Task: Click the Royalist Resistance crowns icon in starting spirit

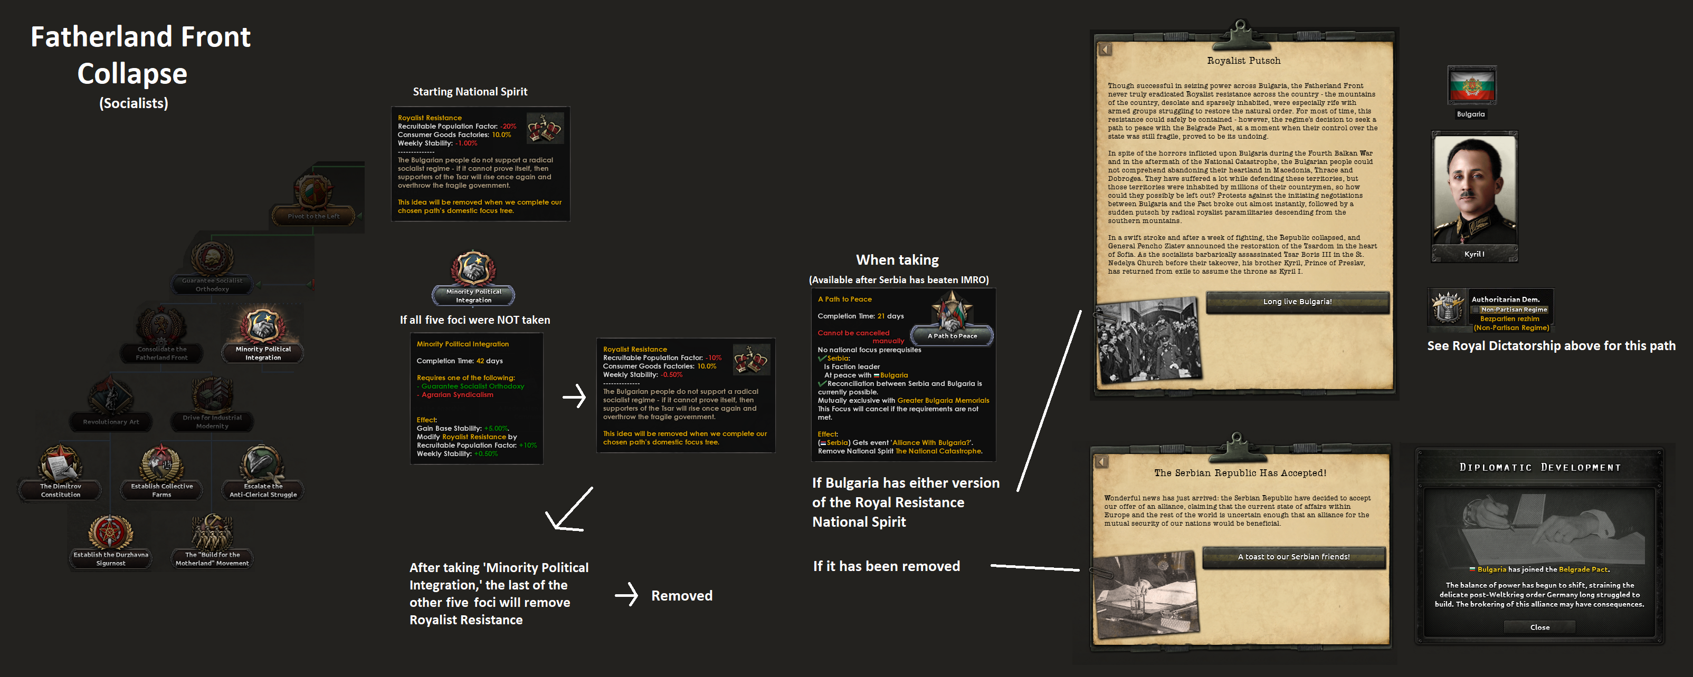Action: pos(546,128)
